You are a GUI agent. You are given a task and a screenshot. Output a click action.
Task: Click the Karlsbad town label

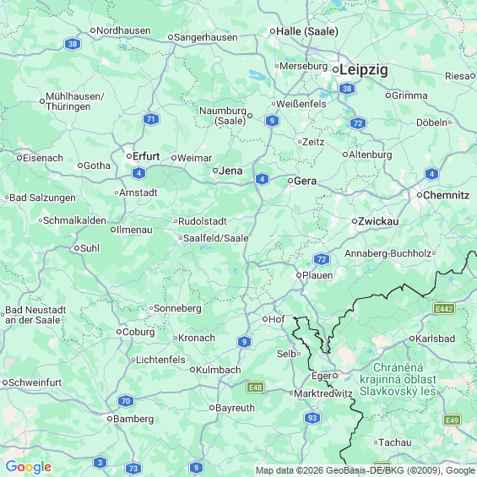(435, 339)
